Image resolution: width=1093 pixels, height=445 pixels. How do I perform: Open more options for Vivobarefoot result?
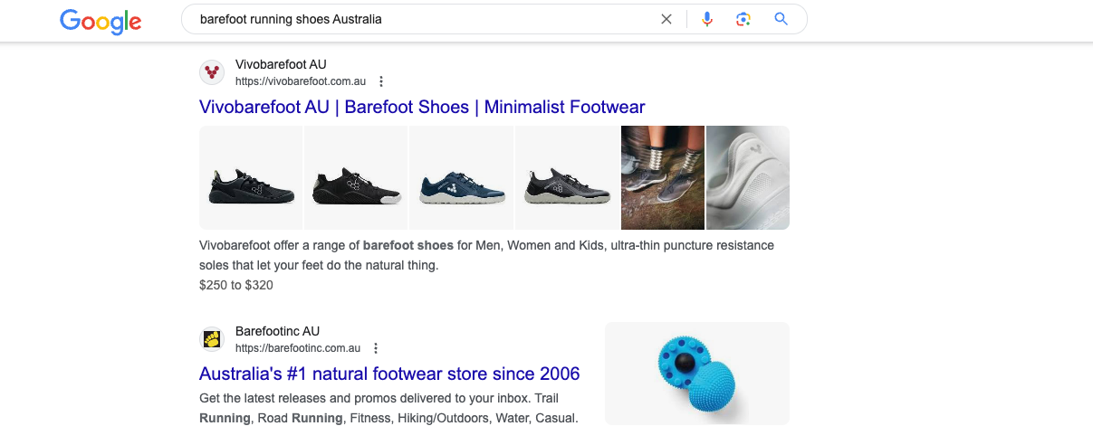(x=381, y=81)
